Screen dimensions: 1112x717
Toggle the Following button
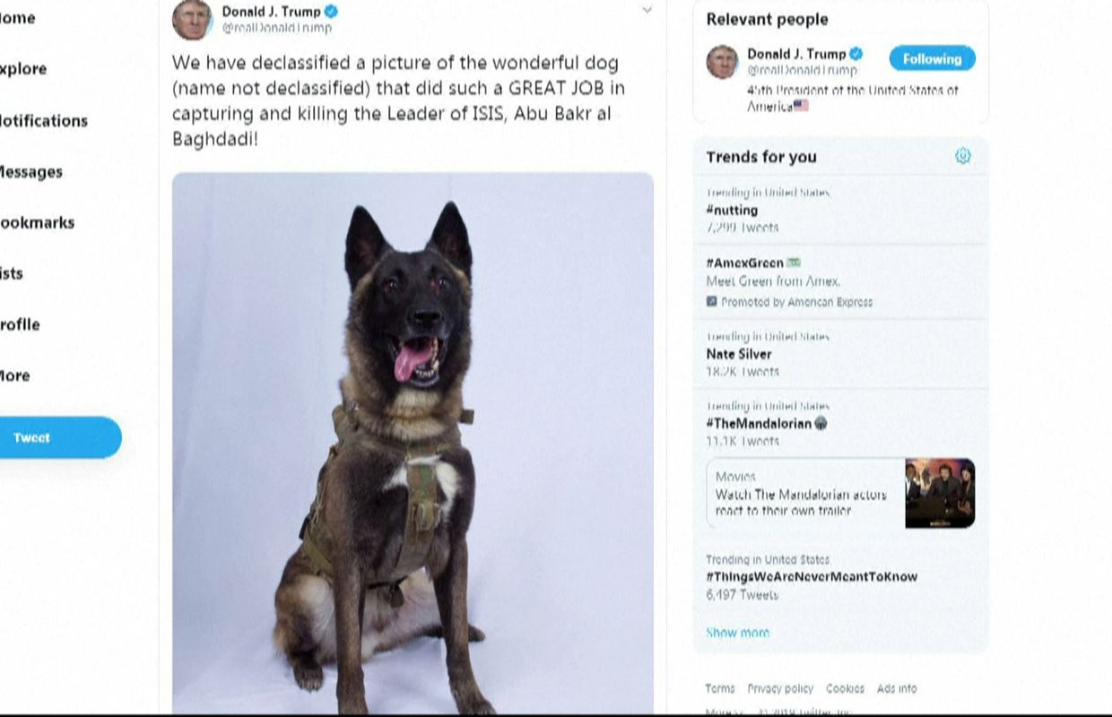pyautogui.click(x=932, y=59)
